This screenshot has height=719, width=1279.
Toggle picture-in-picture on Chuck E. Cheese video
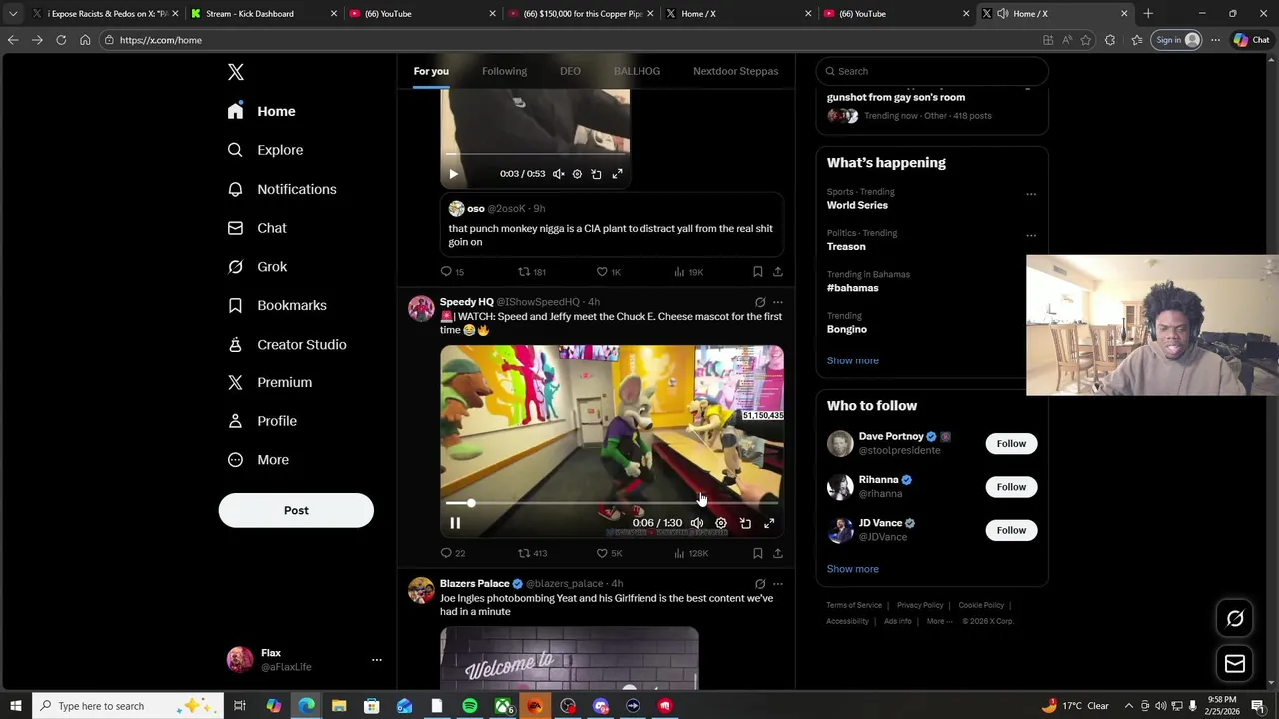point(745,523)
